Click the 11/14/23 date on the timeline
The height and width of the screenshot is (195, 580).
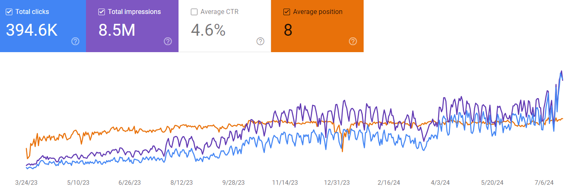coord(285,182)
